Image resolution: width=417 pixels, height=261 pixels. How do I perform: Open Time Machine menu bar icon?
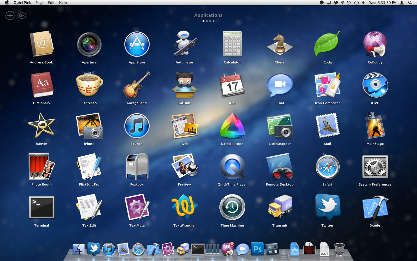coord(349,3)
